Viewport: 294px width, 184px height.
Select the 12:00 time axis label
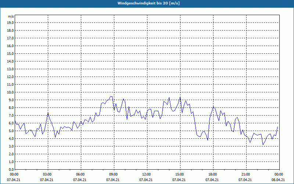point(147,174)
